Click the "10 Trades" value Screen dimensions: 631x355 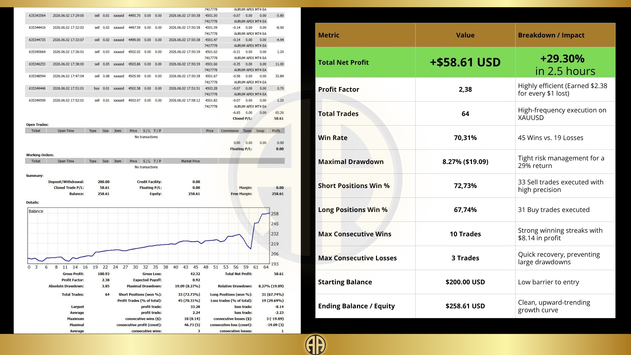pos(465,234)
